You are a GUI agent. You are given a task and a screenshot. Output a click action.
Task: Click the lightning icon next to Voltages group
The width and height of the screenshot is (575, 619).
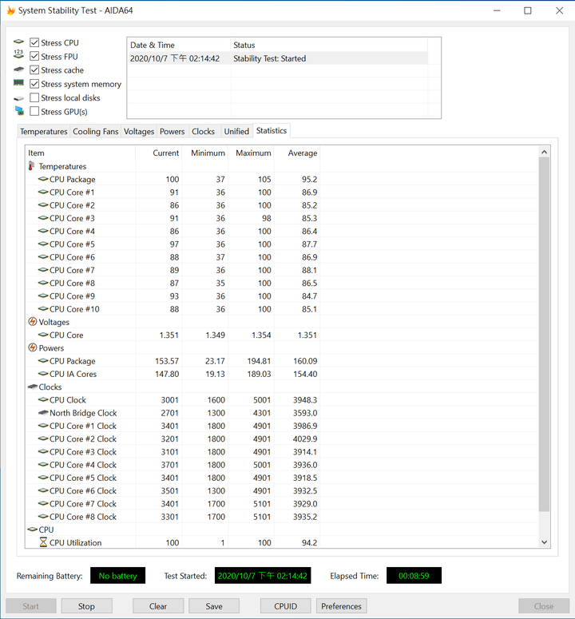pos(33,322)
